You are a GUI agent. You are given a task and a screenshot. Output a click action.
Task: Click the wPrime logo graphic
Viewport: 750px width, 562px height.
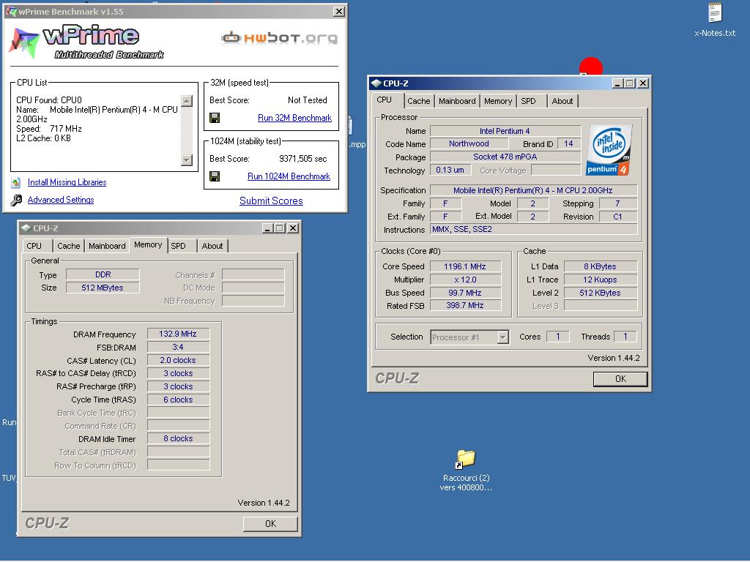[x=87, y=42]
